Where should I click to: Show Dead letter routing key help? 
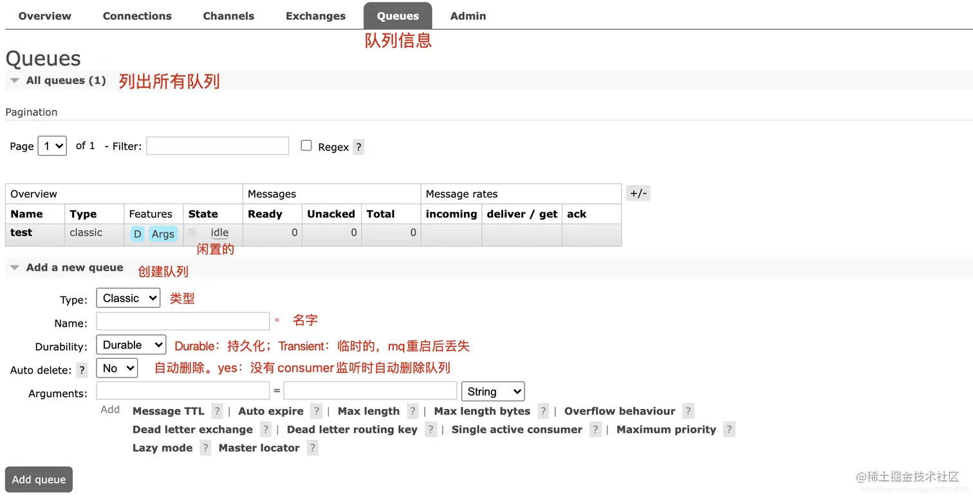tap(431, 429)
